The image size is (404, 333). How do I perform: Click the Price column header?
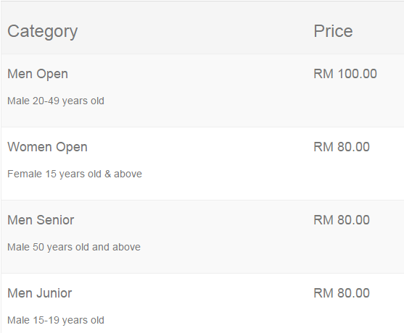(x=333, y=31)
